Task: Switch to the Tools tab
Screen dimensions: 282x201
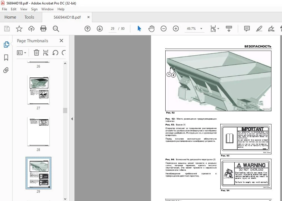Action: pos(29,17)
